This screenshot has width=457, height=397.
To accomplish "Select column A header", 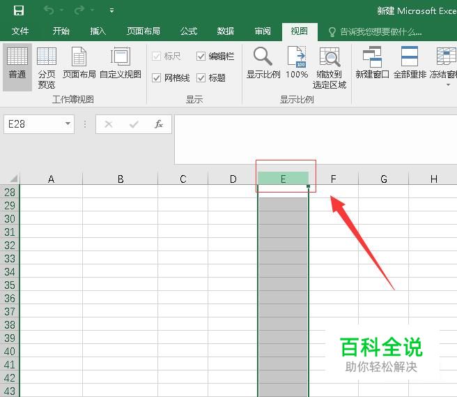I will tap(51, 179).
